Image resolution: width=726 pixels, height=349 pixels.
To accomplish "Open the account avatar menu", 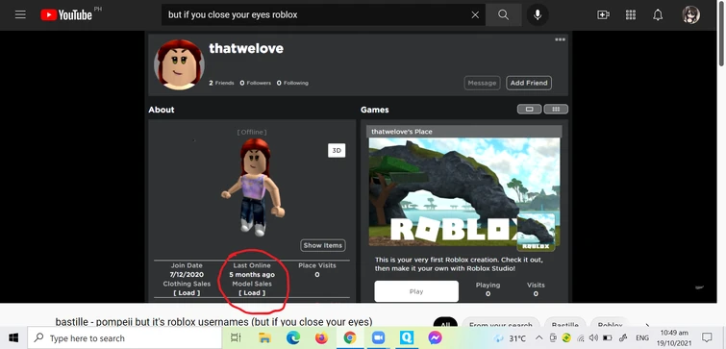I will [x=690, y=14].
